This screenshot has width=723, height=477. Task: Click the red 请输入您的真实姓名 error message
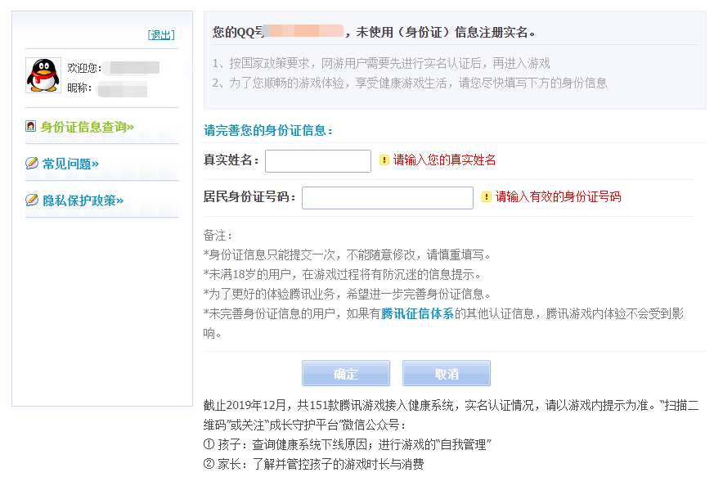click(x=444, y=160)
